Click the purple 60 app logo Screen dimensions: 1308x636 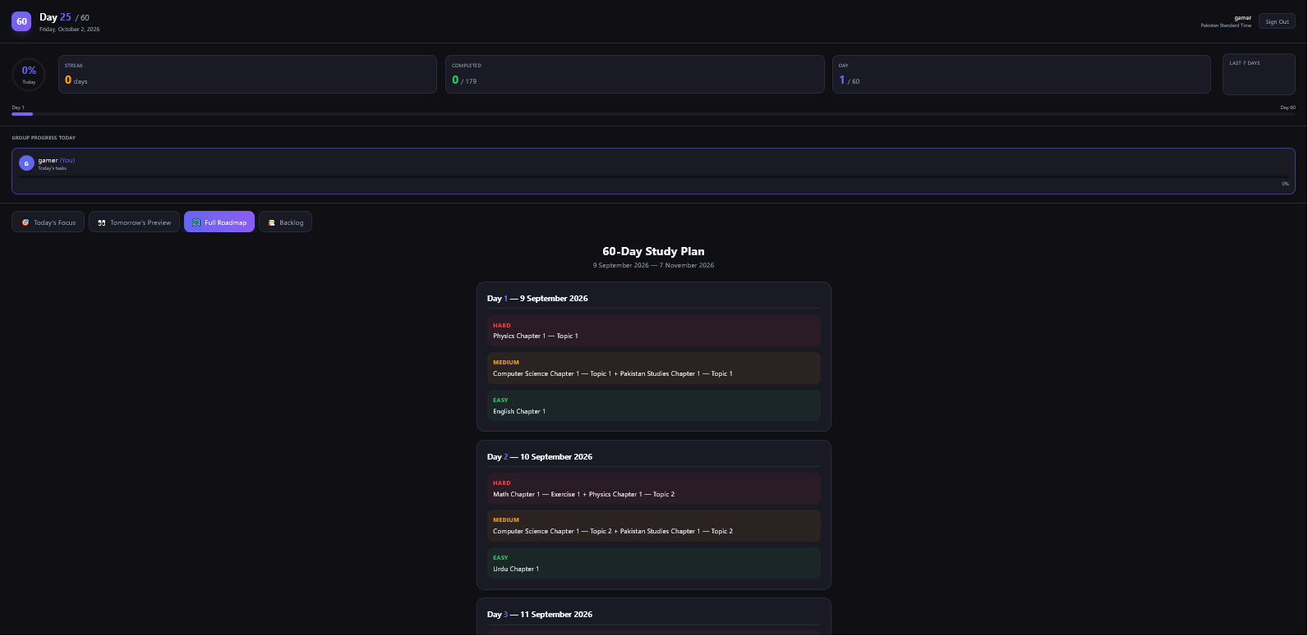21,21
